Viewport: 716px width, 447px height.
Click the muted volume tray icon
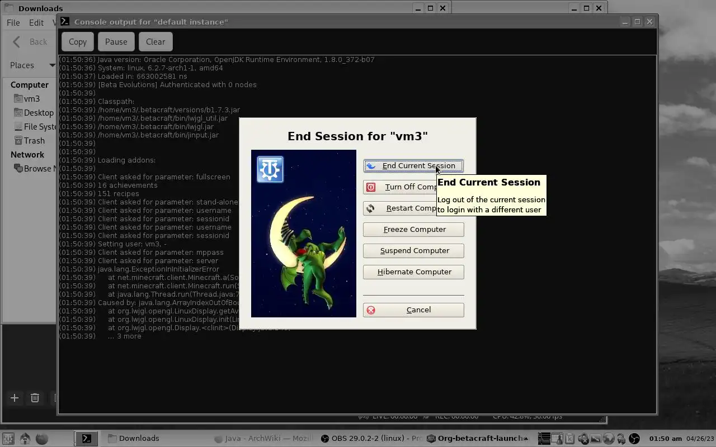(584, 439)
